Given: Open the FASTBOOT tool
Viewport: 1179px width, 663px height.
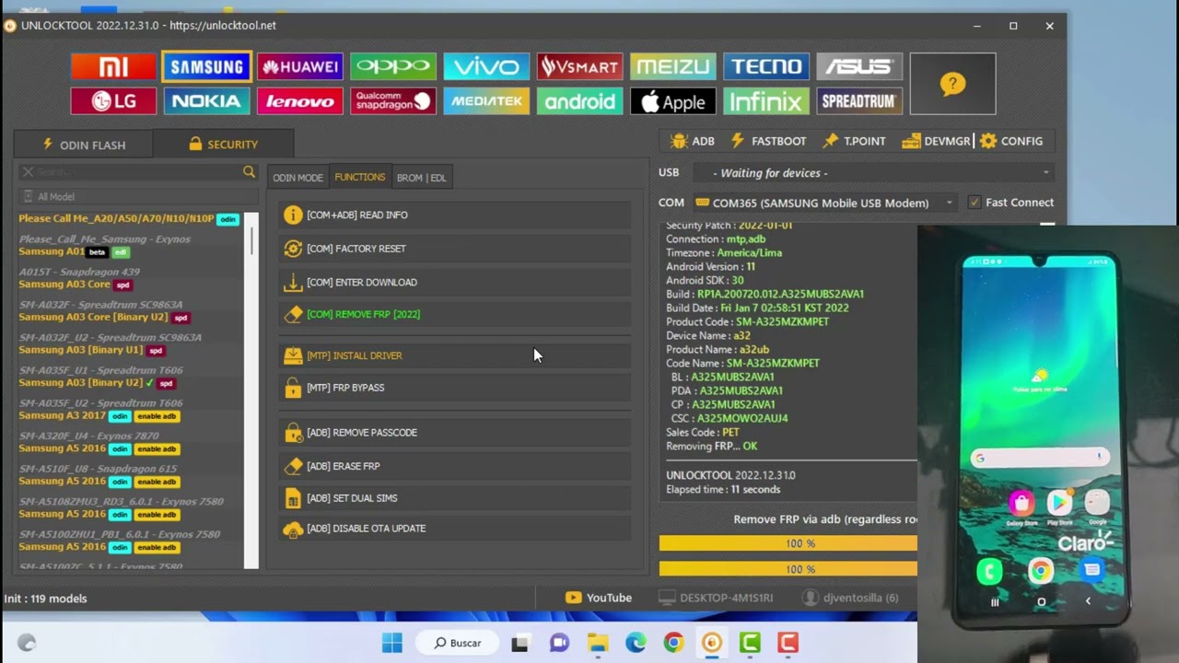Looking at the screenshot, I should point(768,141).
